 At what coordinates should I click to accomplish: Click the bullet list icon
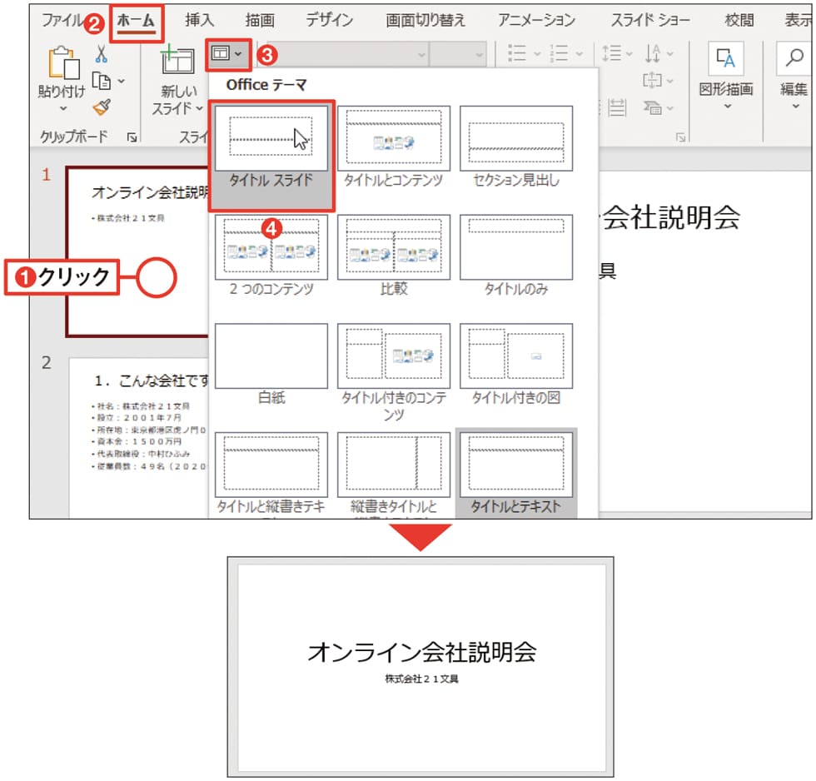pos(517,53)
